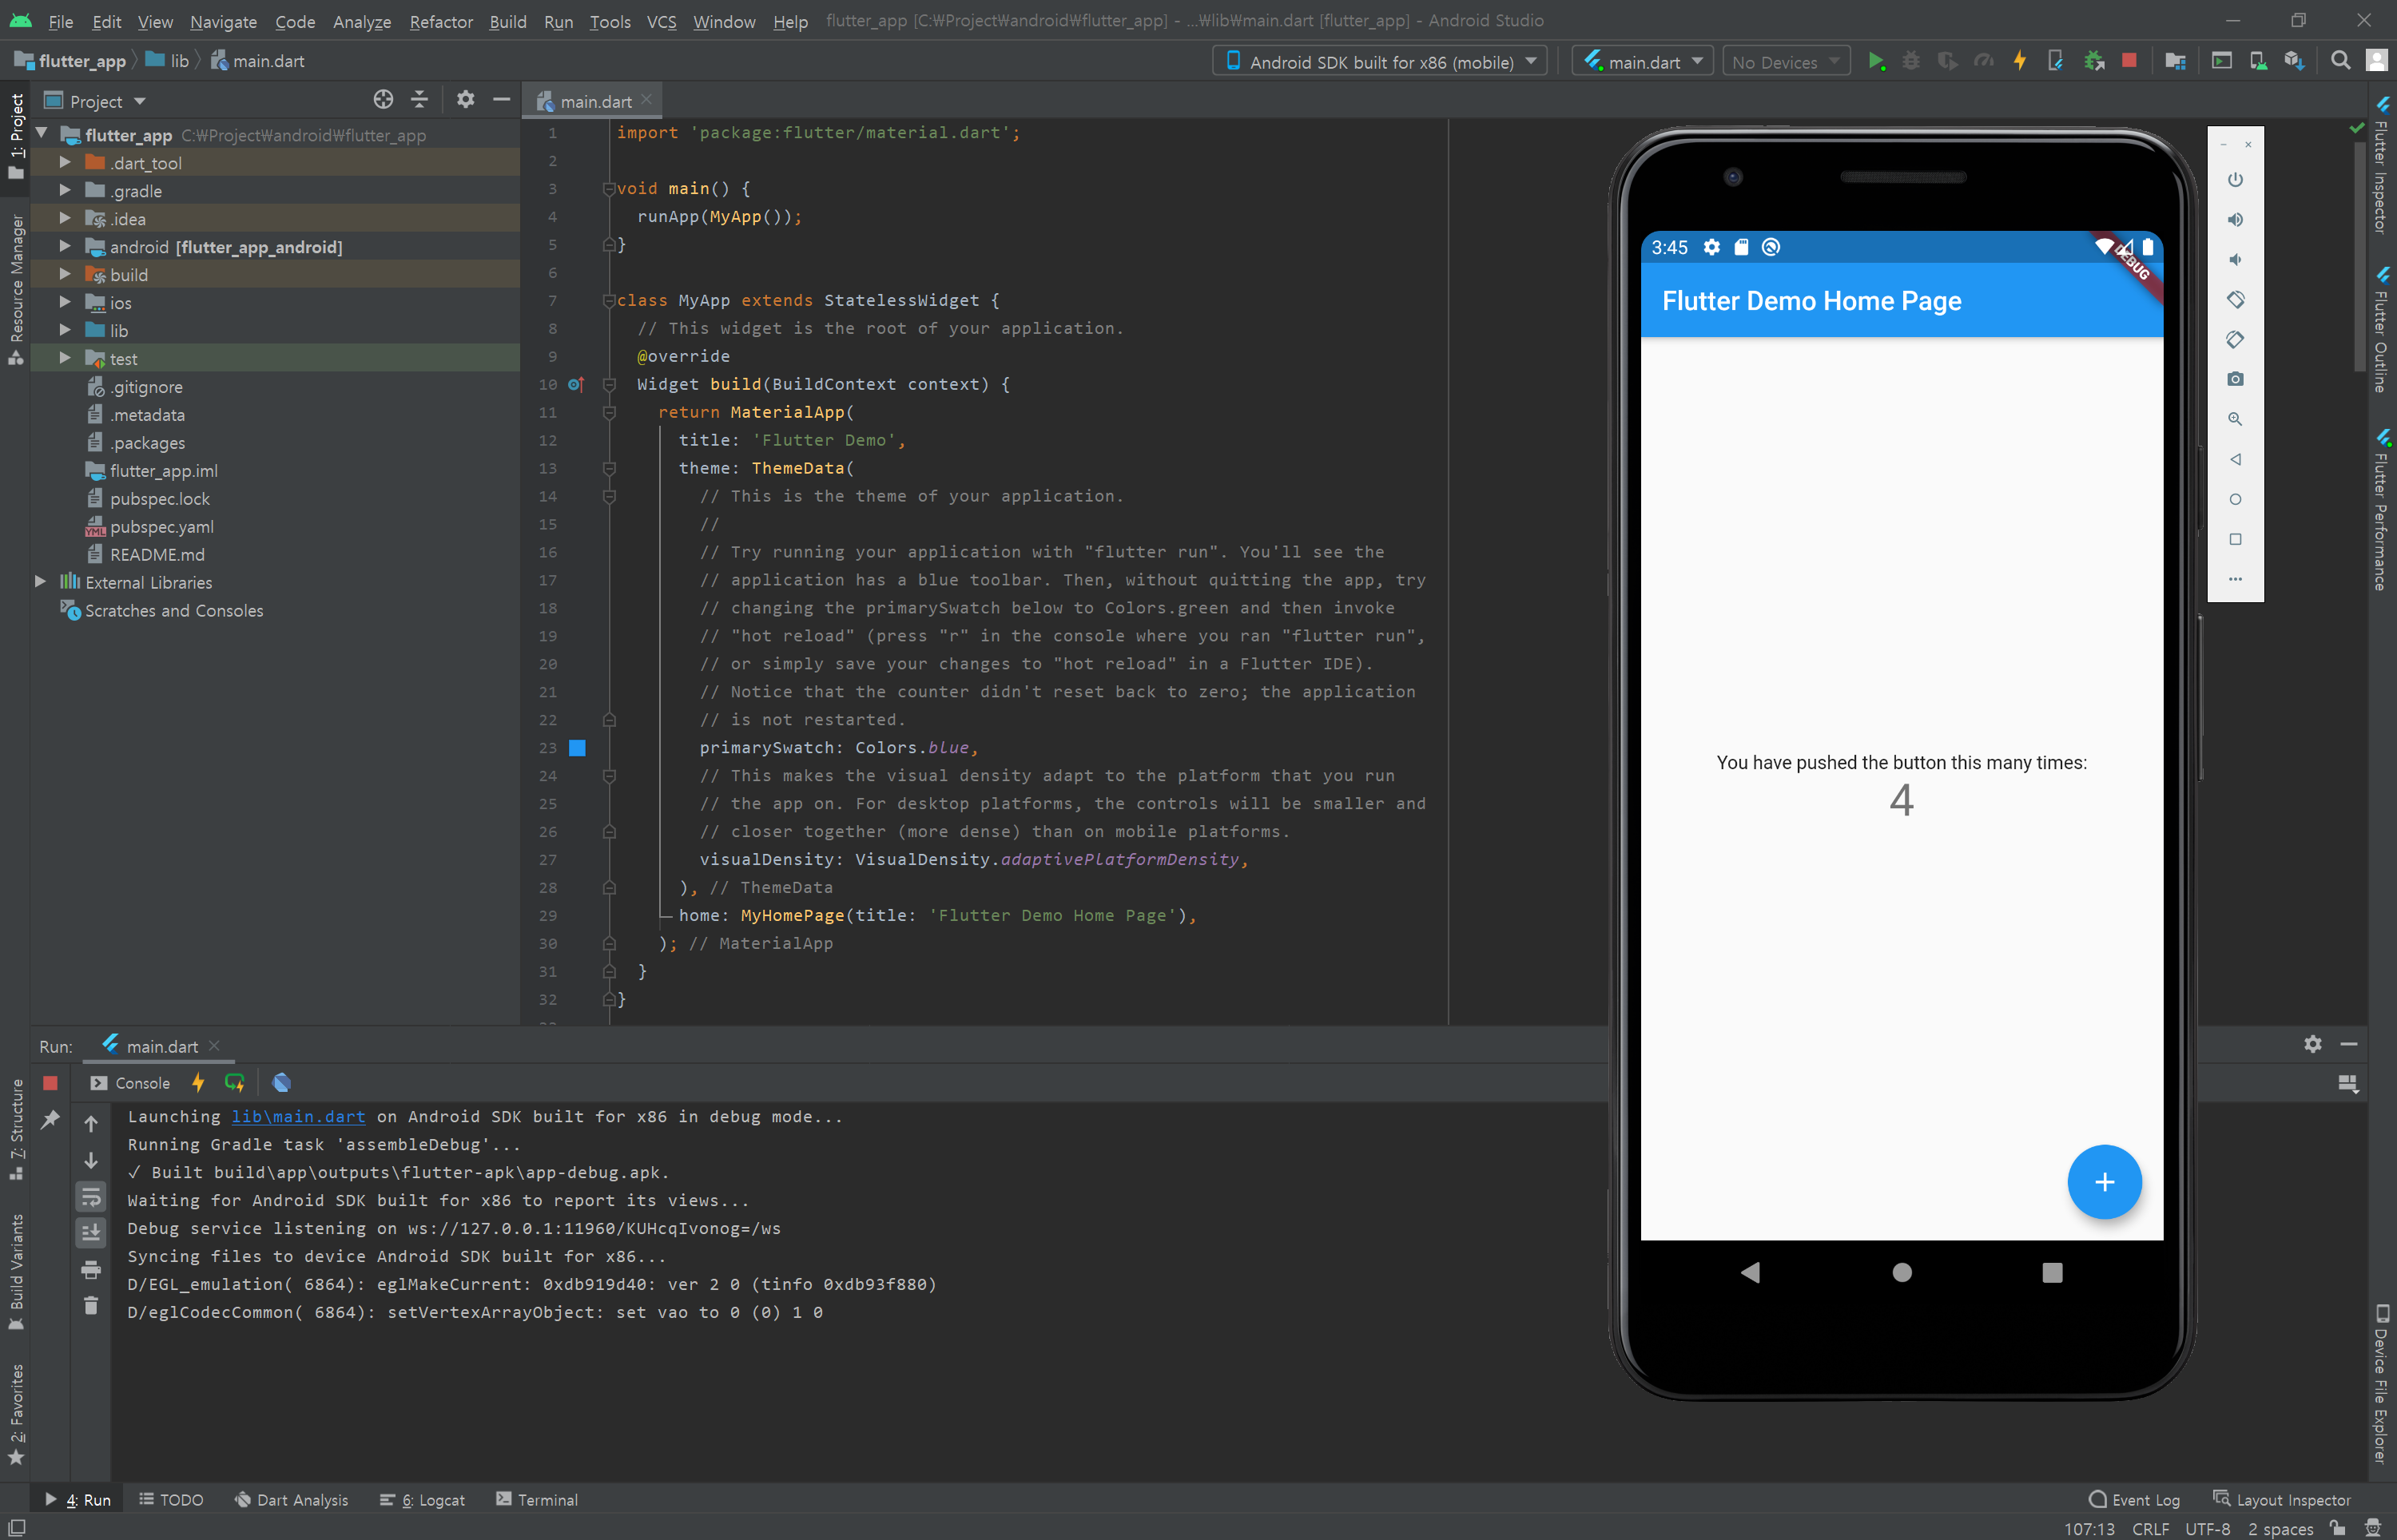Toggle pin tab in the Run panel
Image resolution: width=2397 pixels, height=1540 pixels.
(50, 1120)
